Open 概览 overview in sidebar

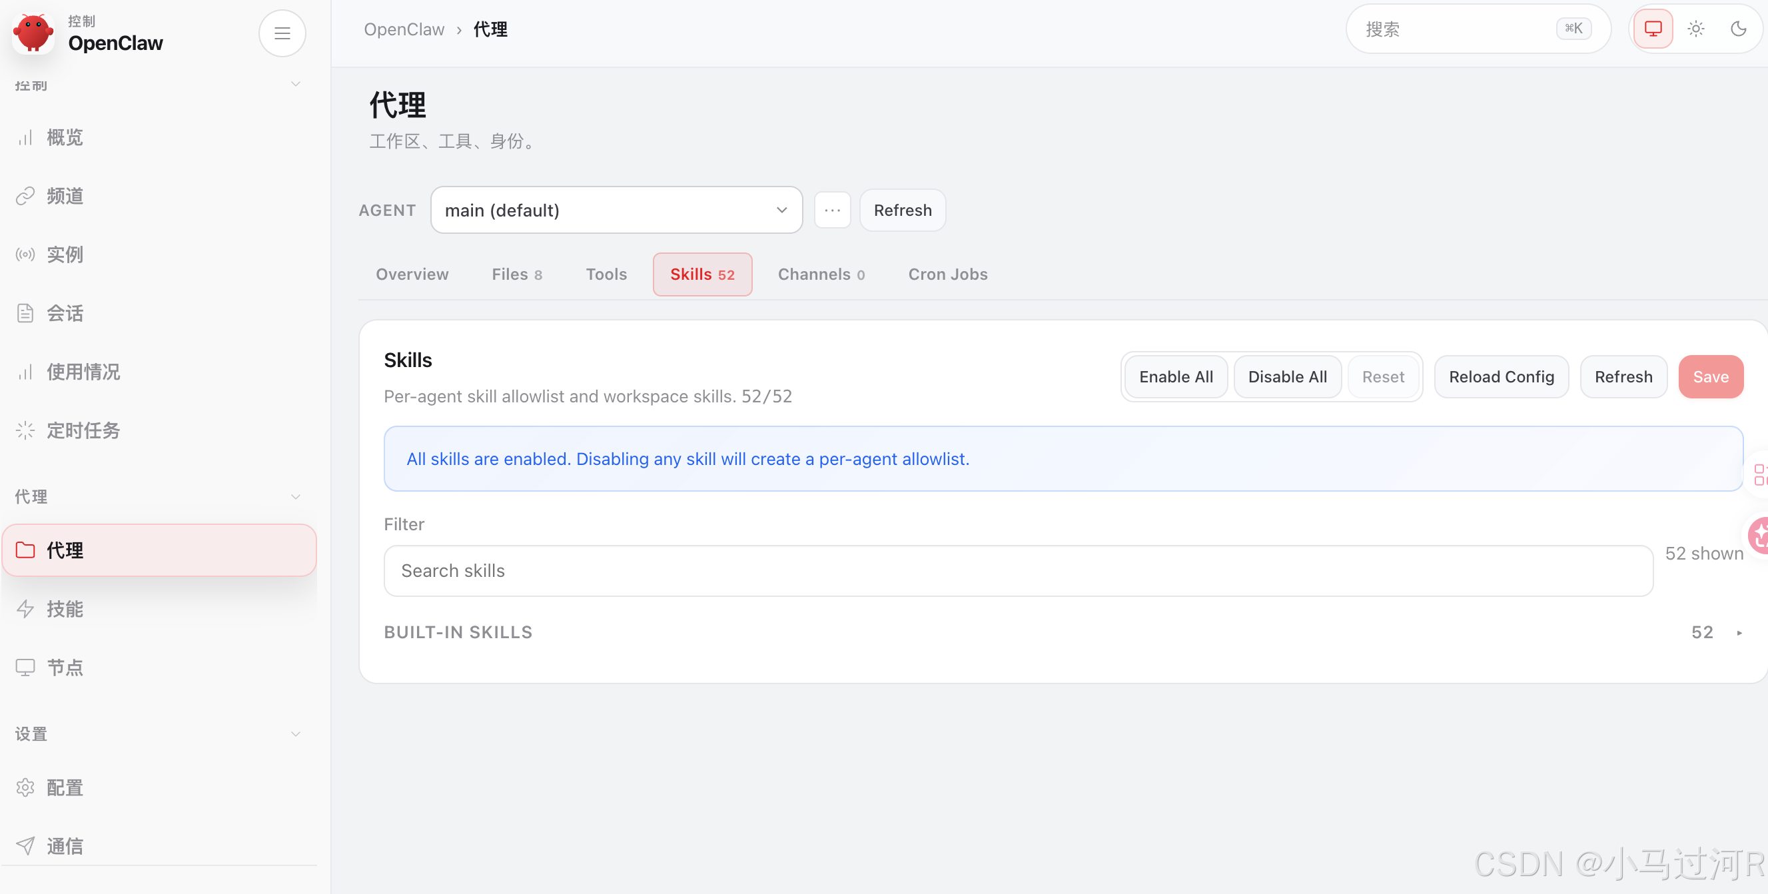tap(65, 137)
